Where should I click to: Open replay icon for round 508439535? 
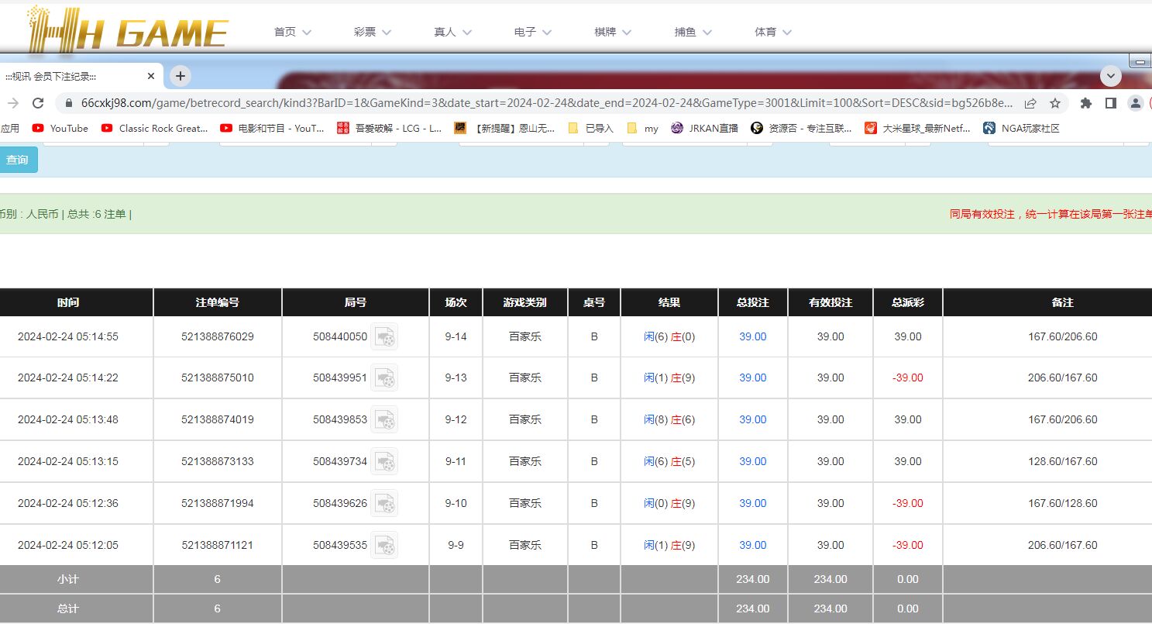[x=383, y=545]
